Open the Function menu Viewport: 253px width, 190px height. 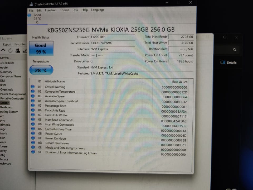(x=51, y=10)
